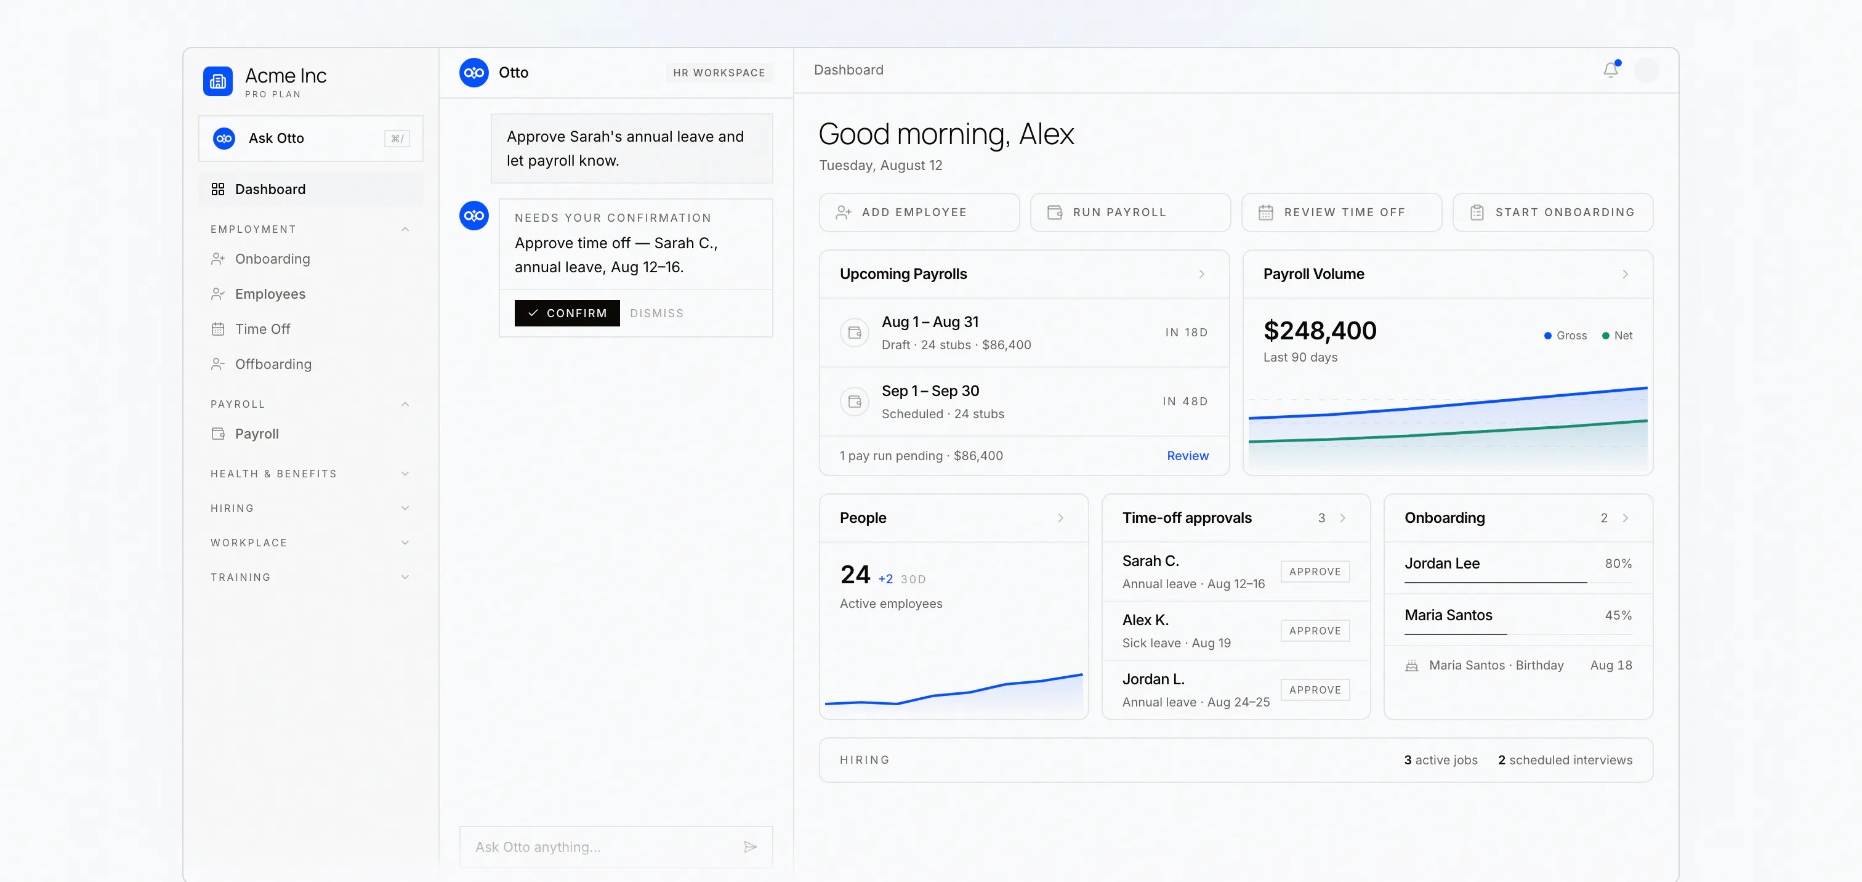Open Onboarding card chevron
The height and width of the screenshot is (882, 1862).
coord(1625,517)
